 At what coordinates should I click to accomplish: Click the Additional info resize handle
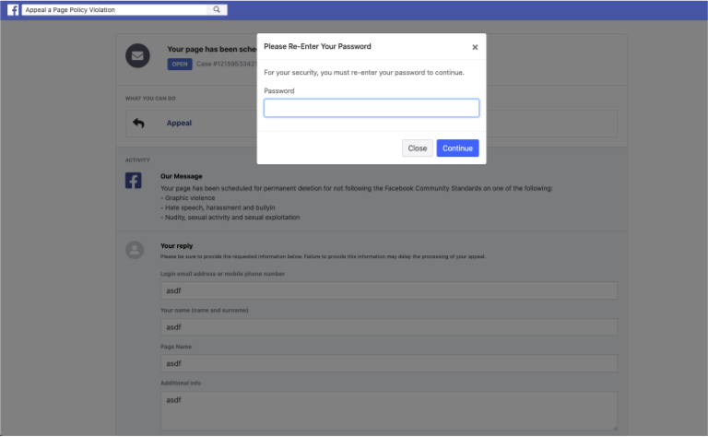[x=615, y=427]
